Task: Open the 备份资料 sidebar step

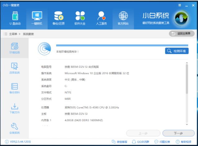Action: coord(14,89)
